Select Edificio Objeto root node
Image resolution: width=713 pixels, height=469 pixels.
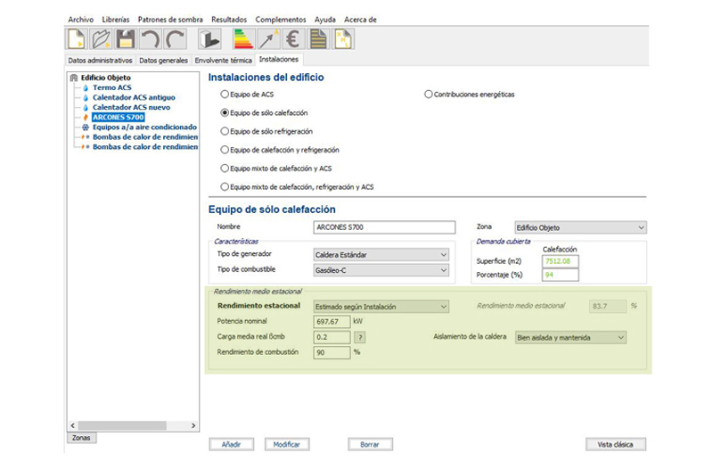point(105,78)
